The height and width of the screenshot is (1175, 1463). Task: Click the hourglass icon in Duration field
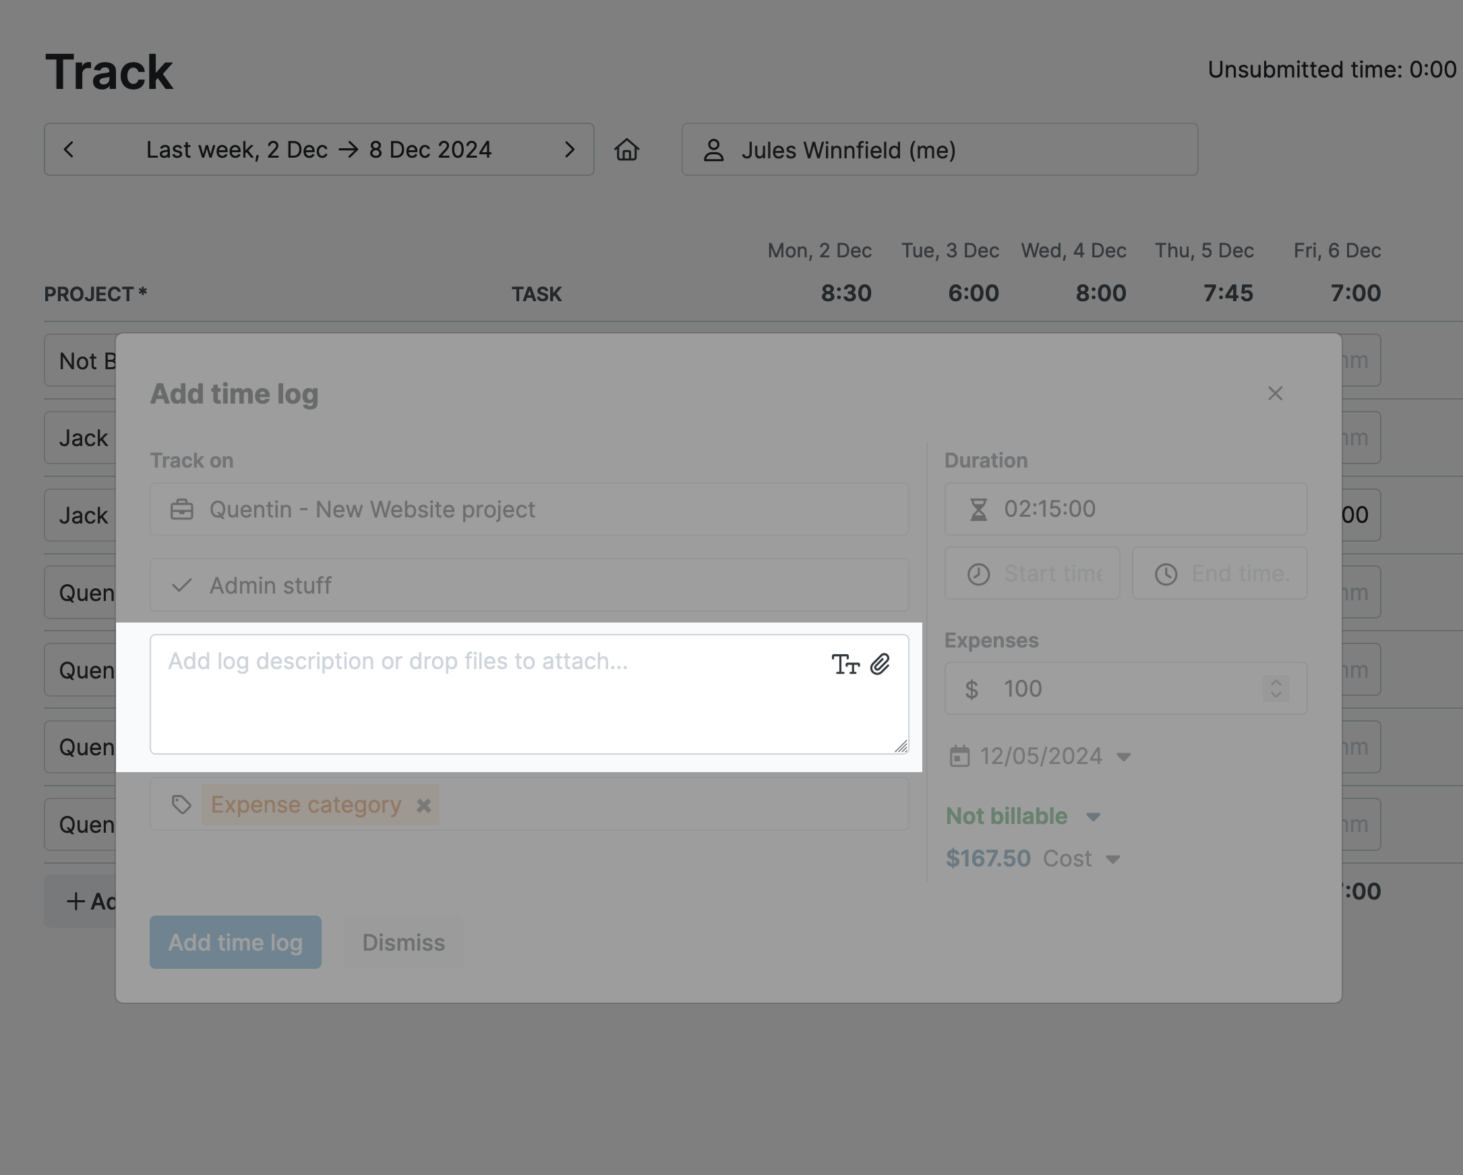pos(977,509)
